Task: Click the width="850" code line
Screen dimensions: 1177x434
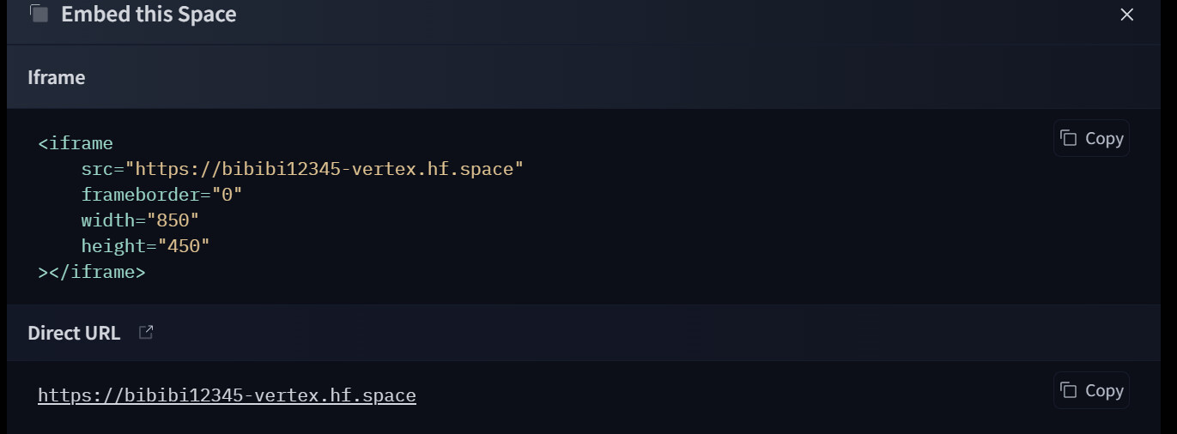Action: [140, 220]
